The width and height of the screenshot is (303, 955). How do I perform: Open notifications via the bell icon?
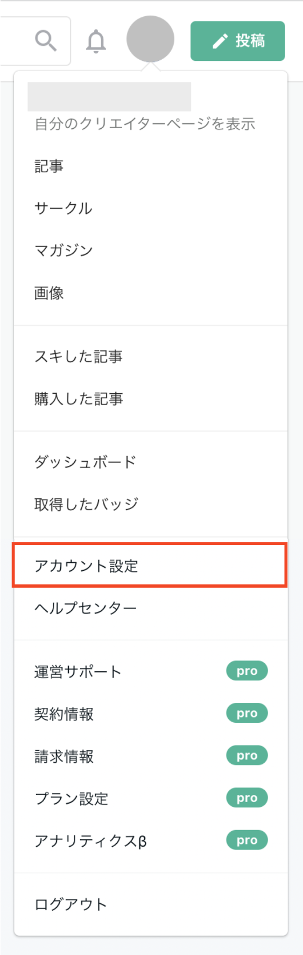click(x=96, y=41)
